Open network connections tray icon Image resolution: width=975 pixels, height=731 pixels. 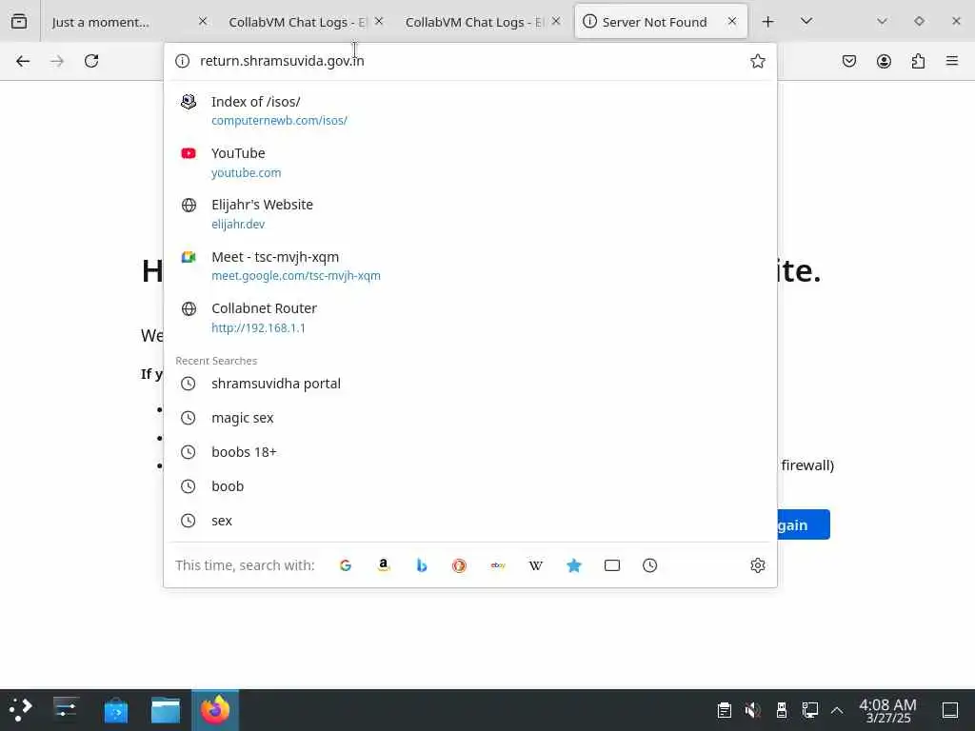[x=809, y=710]
